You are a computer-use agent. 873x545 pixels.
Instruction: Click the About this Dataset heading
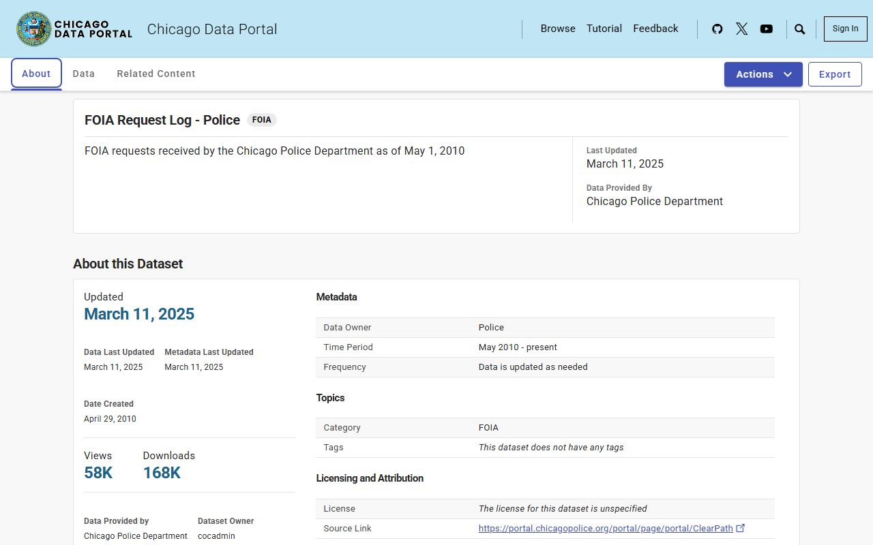pyautogui.click(x=128, y=264)
